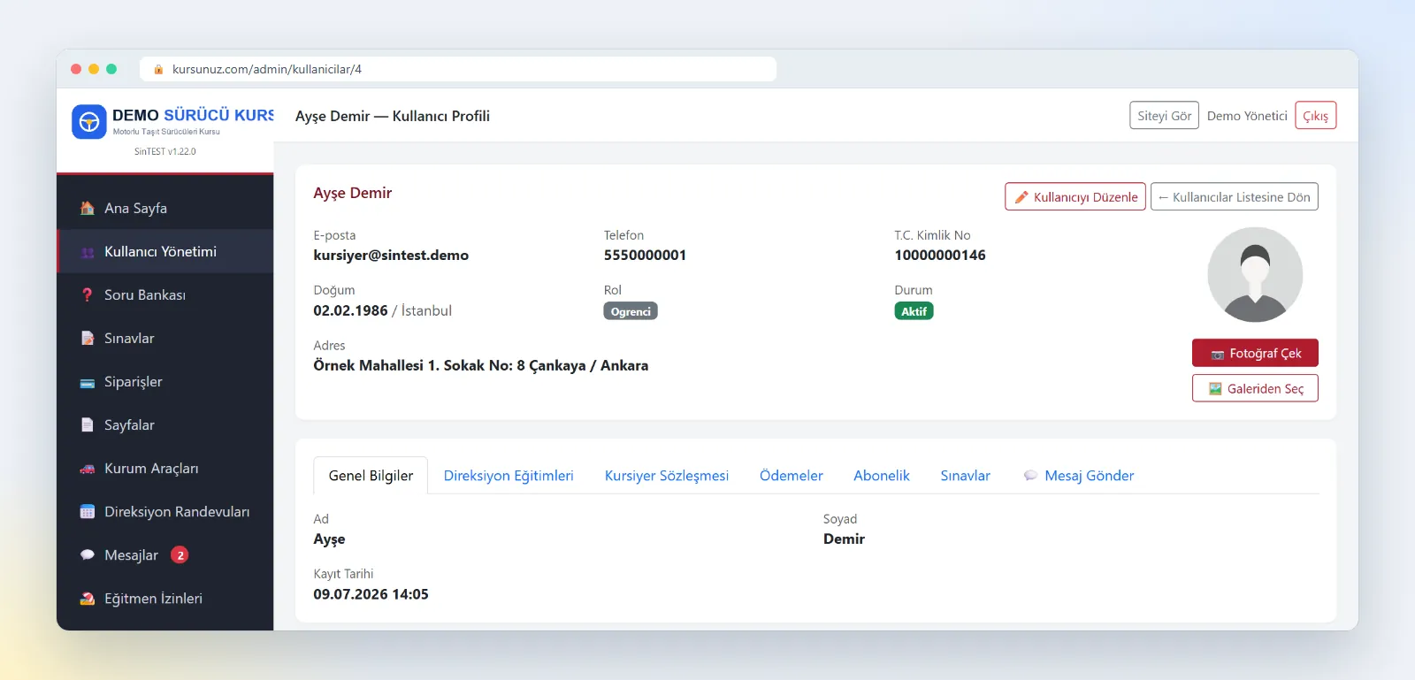
Task: Click the Kullanıcı Yönetimi users icon
Action: coord(88,252)
